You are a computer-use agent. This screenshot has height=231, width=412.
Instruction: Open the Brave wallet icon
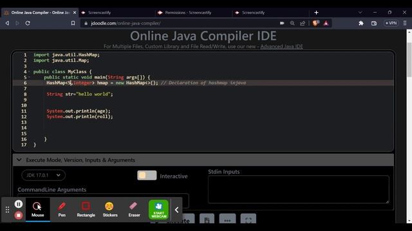coord(374,23)
